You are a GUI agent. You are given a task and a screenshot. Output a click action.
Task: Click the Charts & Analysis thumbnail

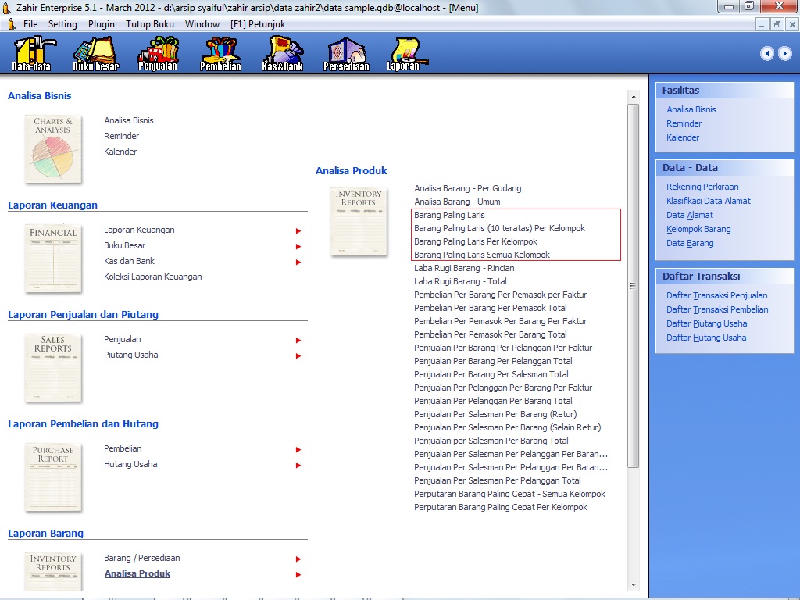(53, 148)
